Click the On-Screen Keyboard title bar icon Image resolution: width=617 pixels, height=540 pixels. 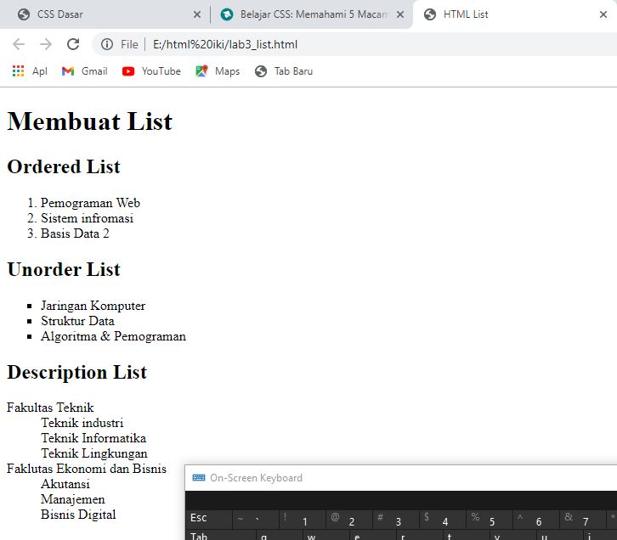point(198,477)
